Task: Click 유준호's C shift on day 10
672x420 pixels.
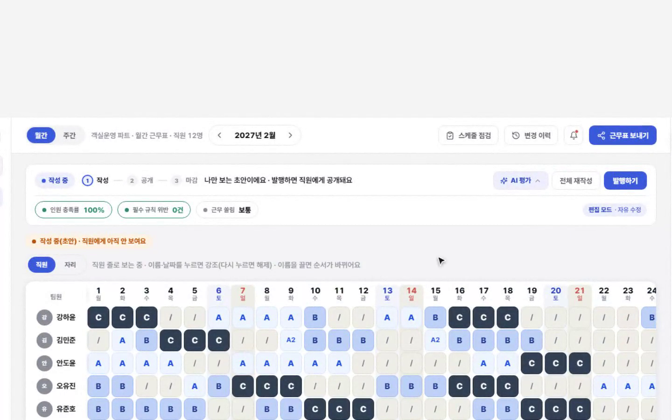Action: pyautogui.click(x=315, y=409)
